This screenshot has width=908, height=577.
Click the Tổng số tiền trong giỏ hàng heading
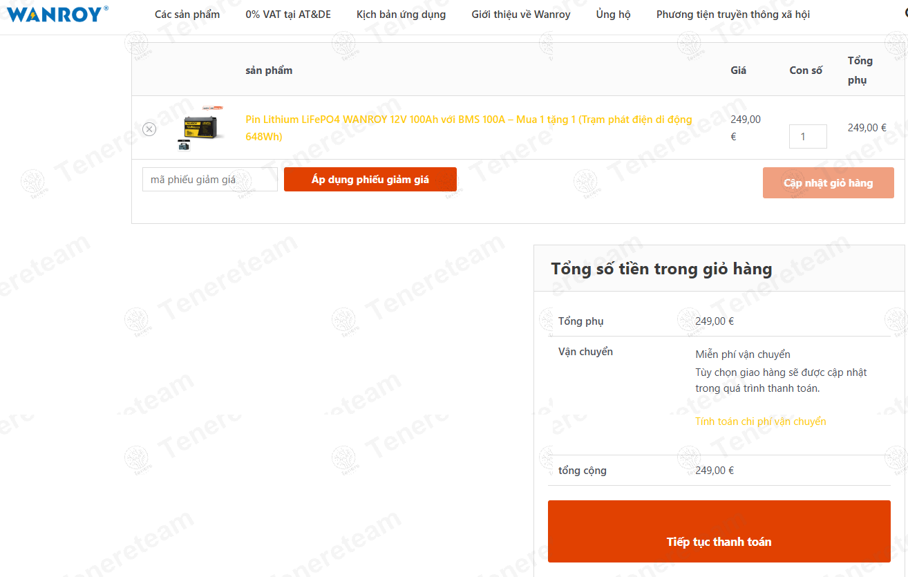661,269
